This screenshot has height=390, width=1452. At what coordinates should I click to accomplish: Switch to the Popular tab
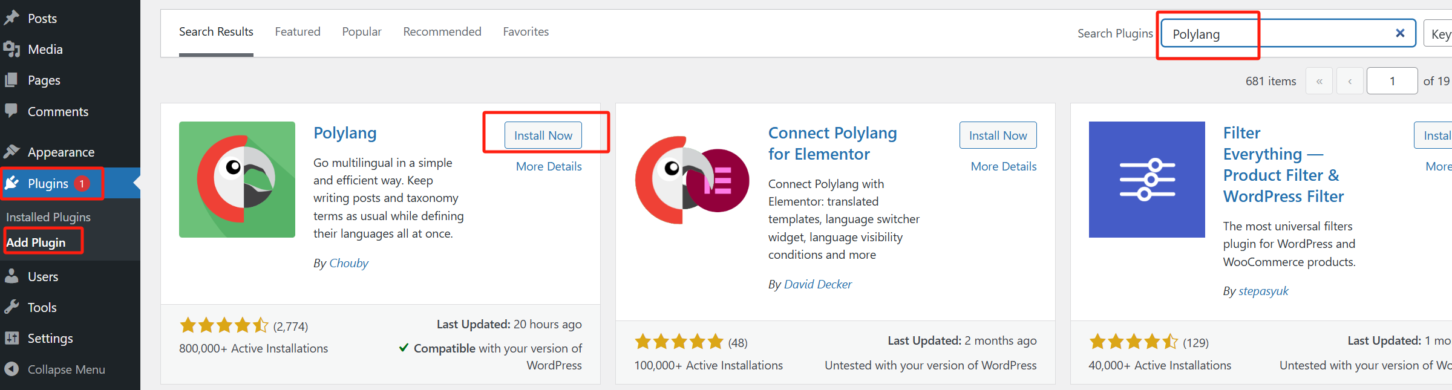click(x=362, y=31)
